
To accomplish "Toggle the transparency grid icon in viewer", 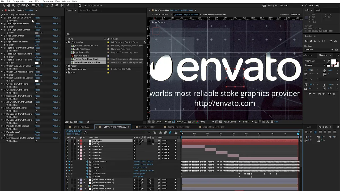I will [x=221, y=122].
